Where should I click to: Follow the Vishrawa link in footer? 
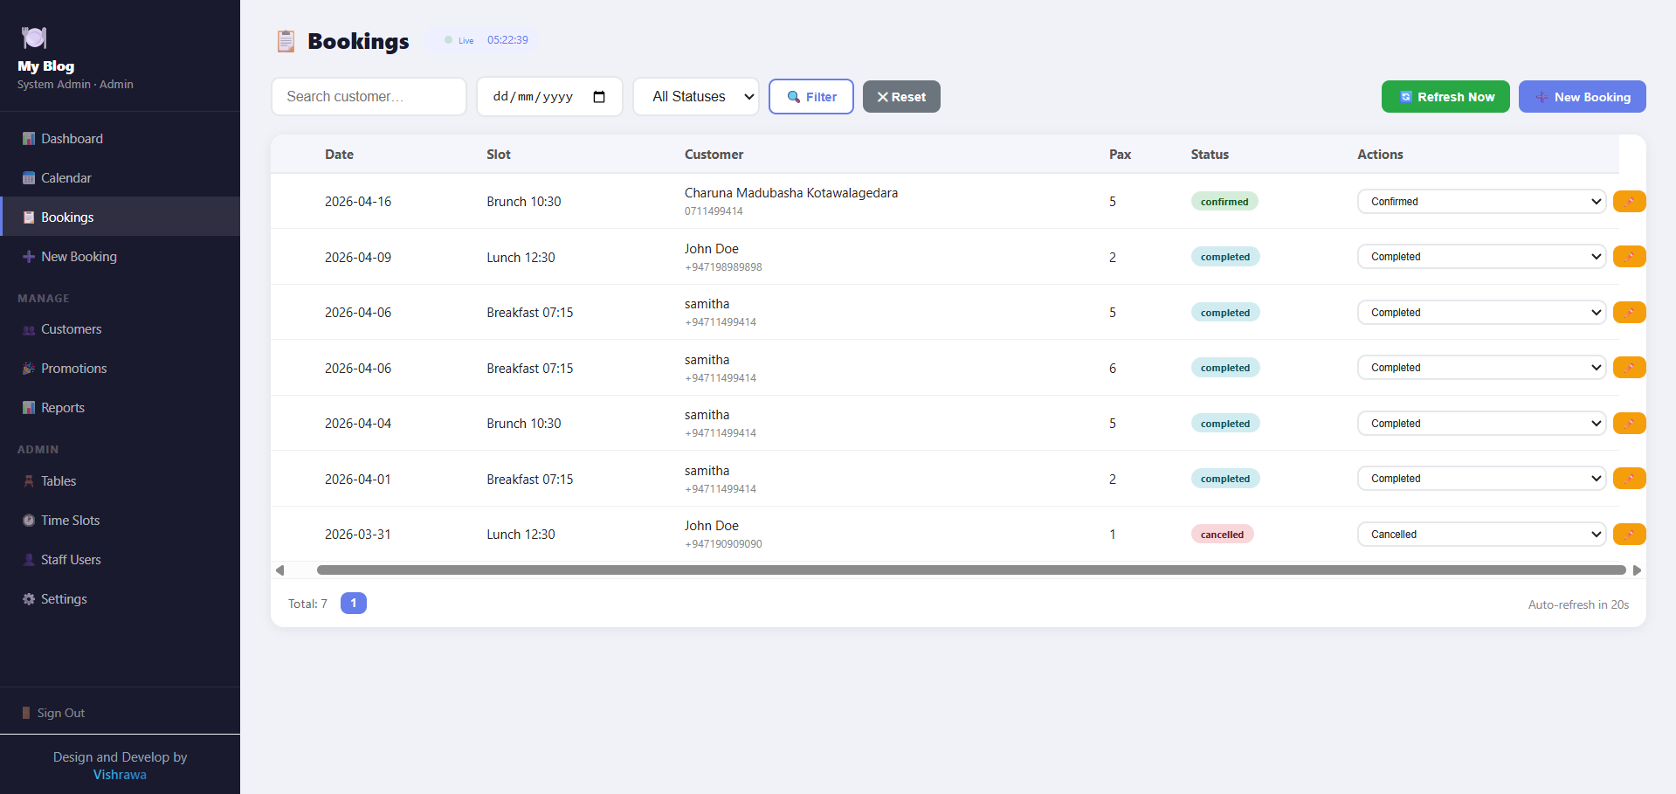120,775
